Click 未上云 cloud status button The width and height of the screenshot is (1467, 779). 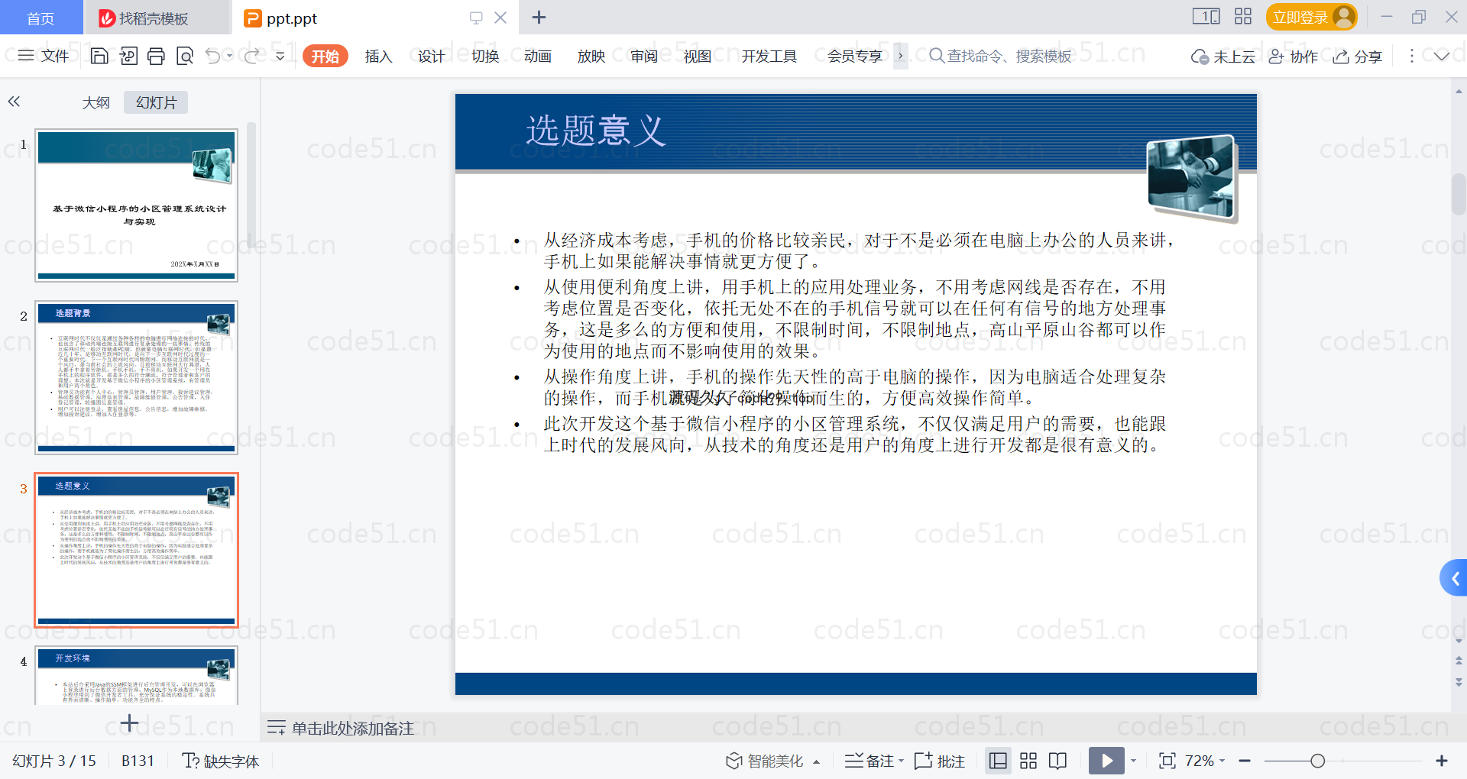[1223, 57]
